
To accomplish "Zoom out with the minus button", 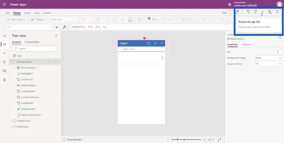I will coord(168,139).
